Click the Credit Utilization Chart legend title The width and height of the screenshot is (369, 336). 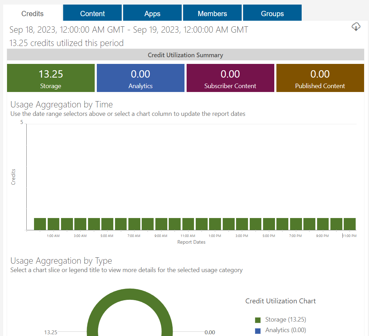click(x=281, y=301)
